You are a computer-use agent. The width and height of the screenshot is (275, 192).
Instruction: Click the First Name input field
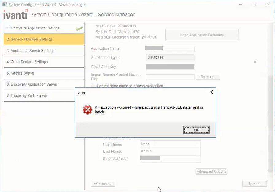click(170, 144)
